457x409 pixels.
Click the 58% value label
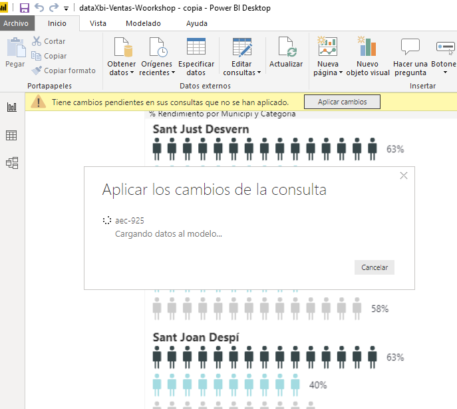click(x=380, y=309)
